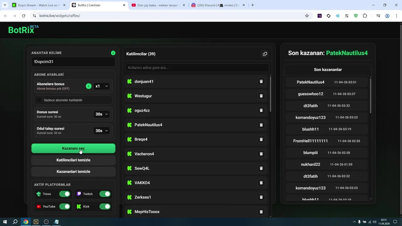Toggle the Trovo platform switch
The height and width of the screenshot is (226, 402).
click(x=65, y=194)
